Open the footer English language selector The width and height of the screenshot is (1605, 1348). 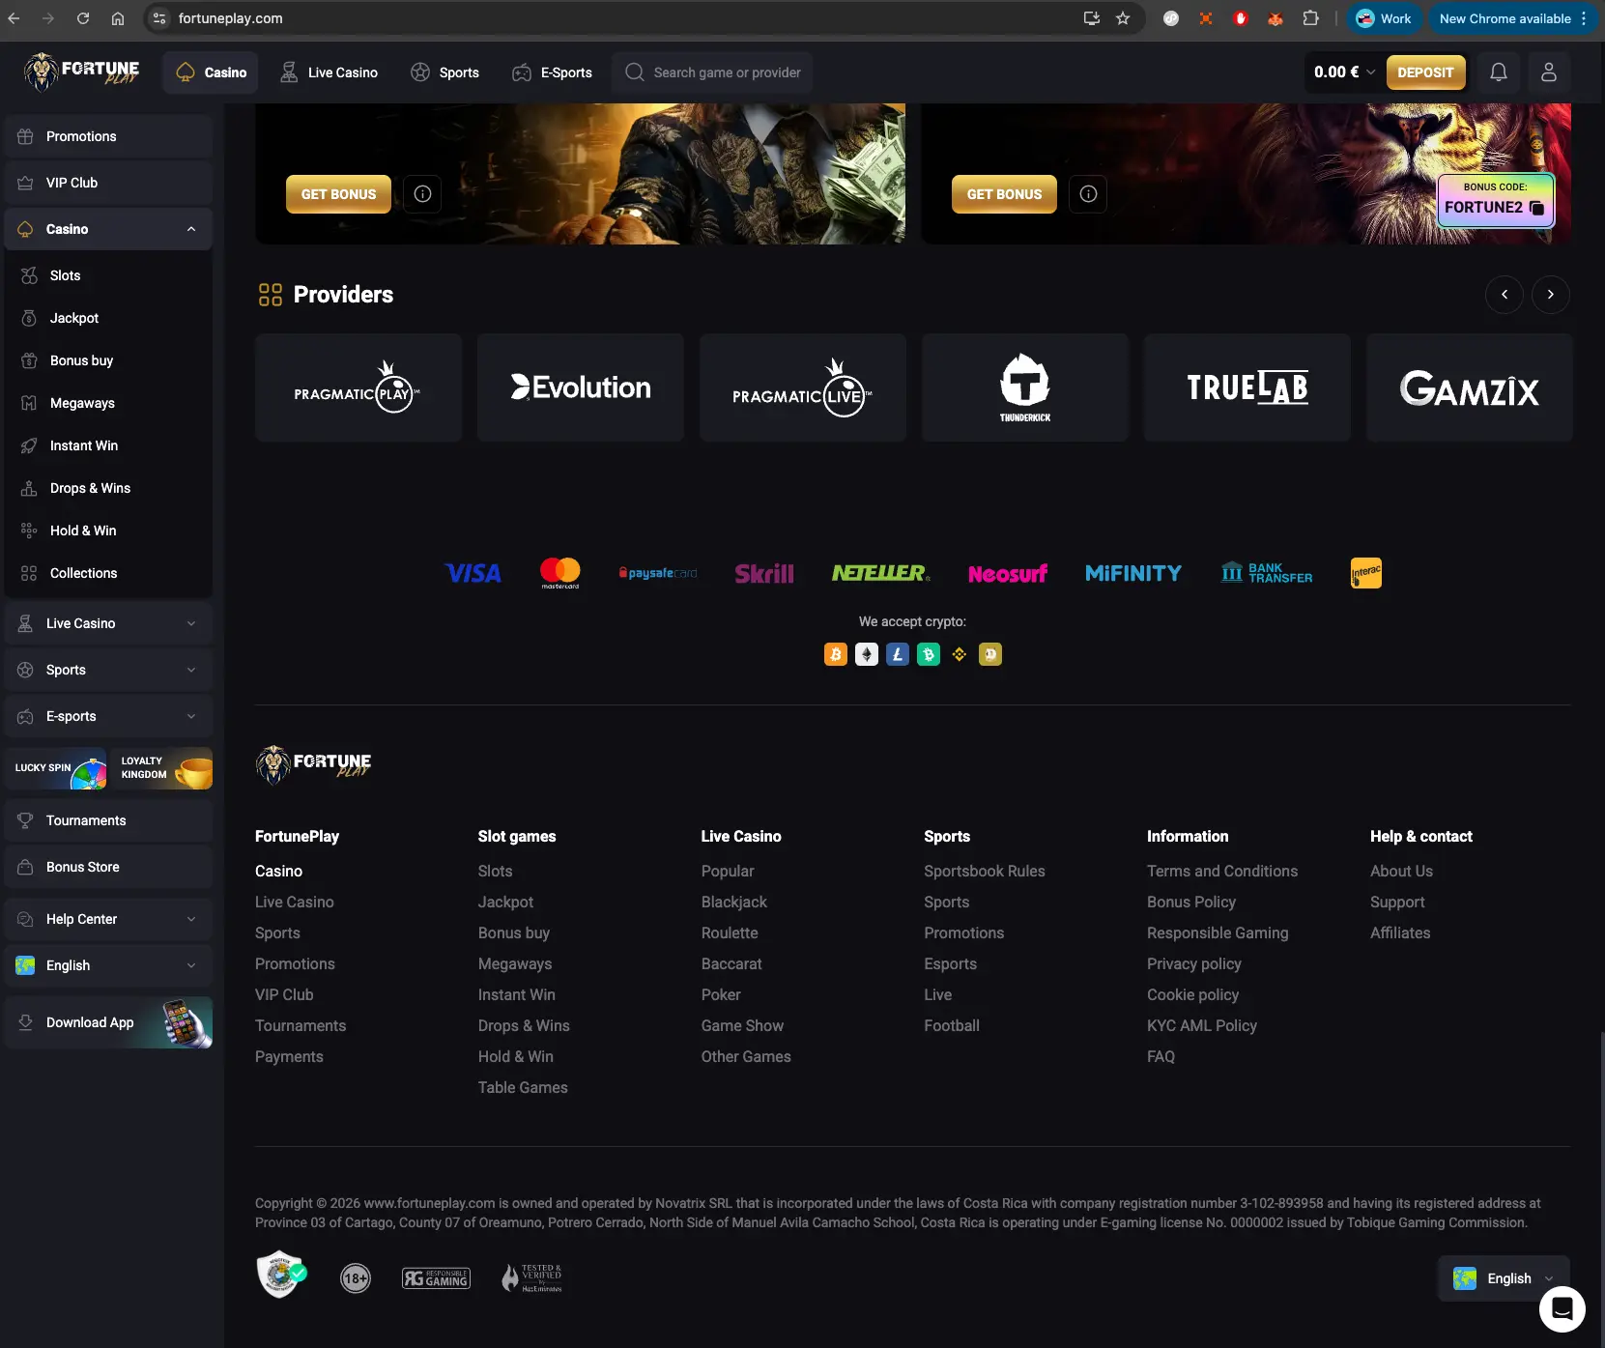(x=1504, y=1278)
